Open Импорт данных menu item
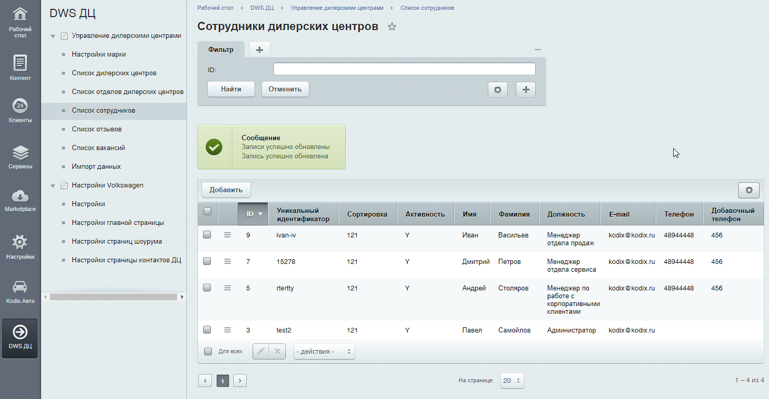The height and width of the screenshot is (399, 769). click(x=96, y=167)
